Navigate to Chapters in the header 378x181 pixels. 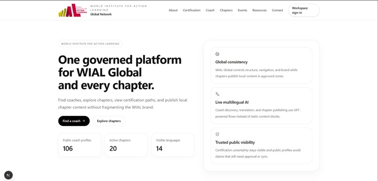point(226,10)
